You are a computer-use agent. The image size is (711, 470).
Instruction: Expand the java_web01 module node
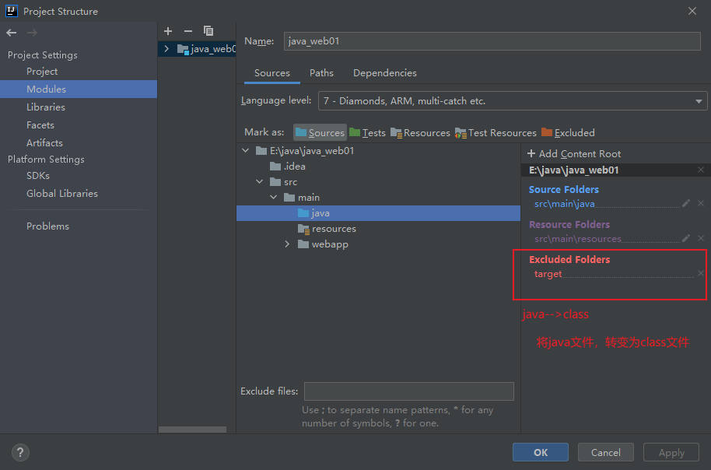point(167,48)
